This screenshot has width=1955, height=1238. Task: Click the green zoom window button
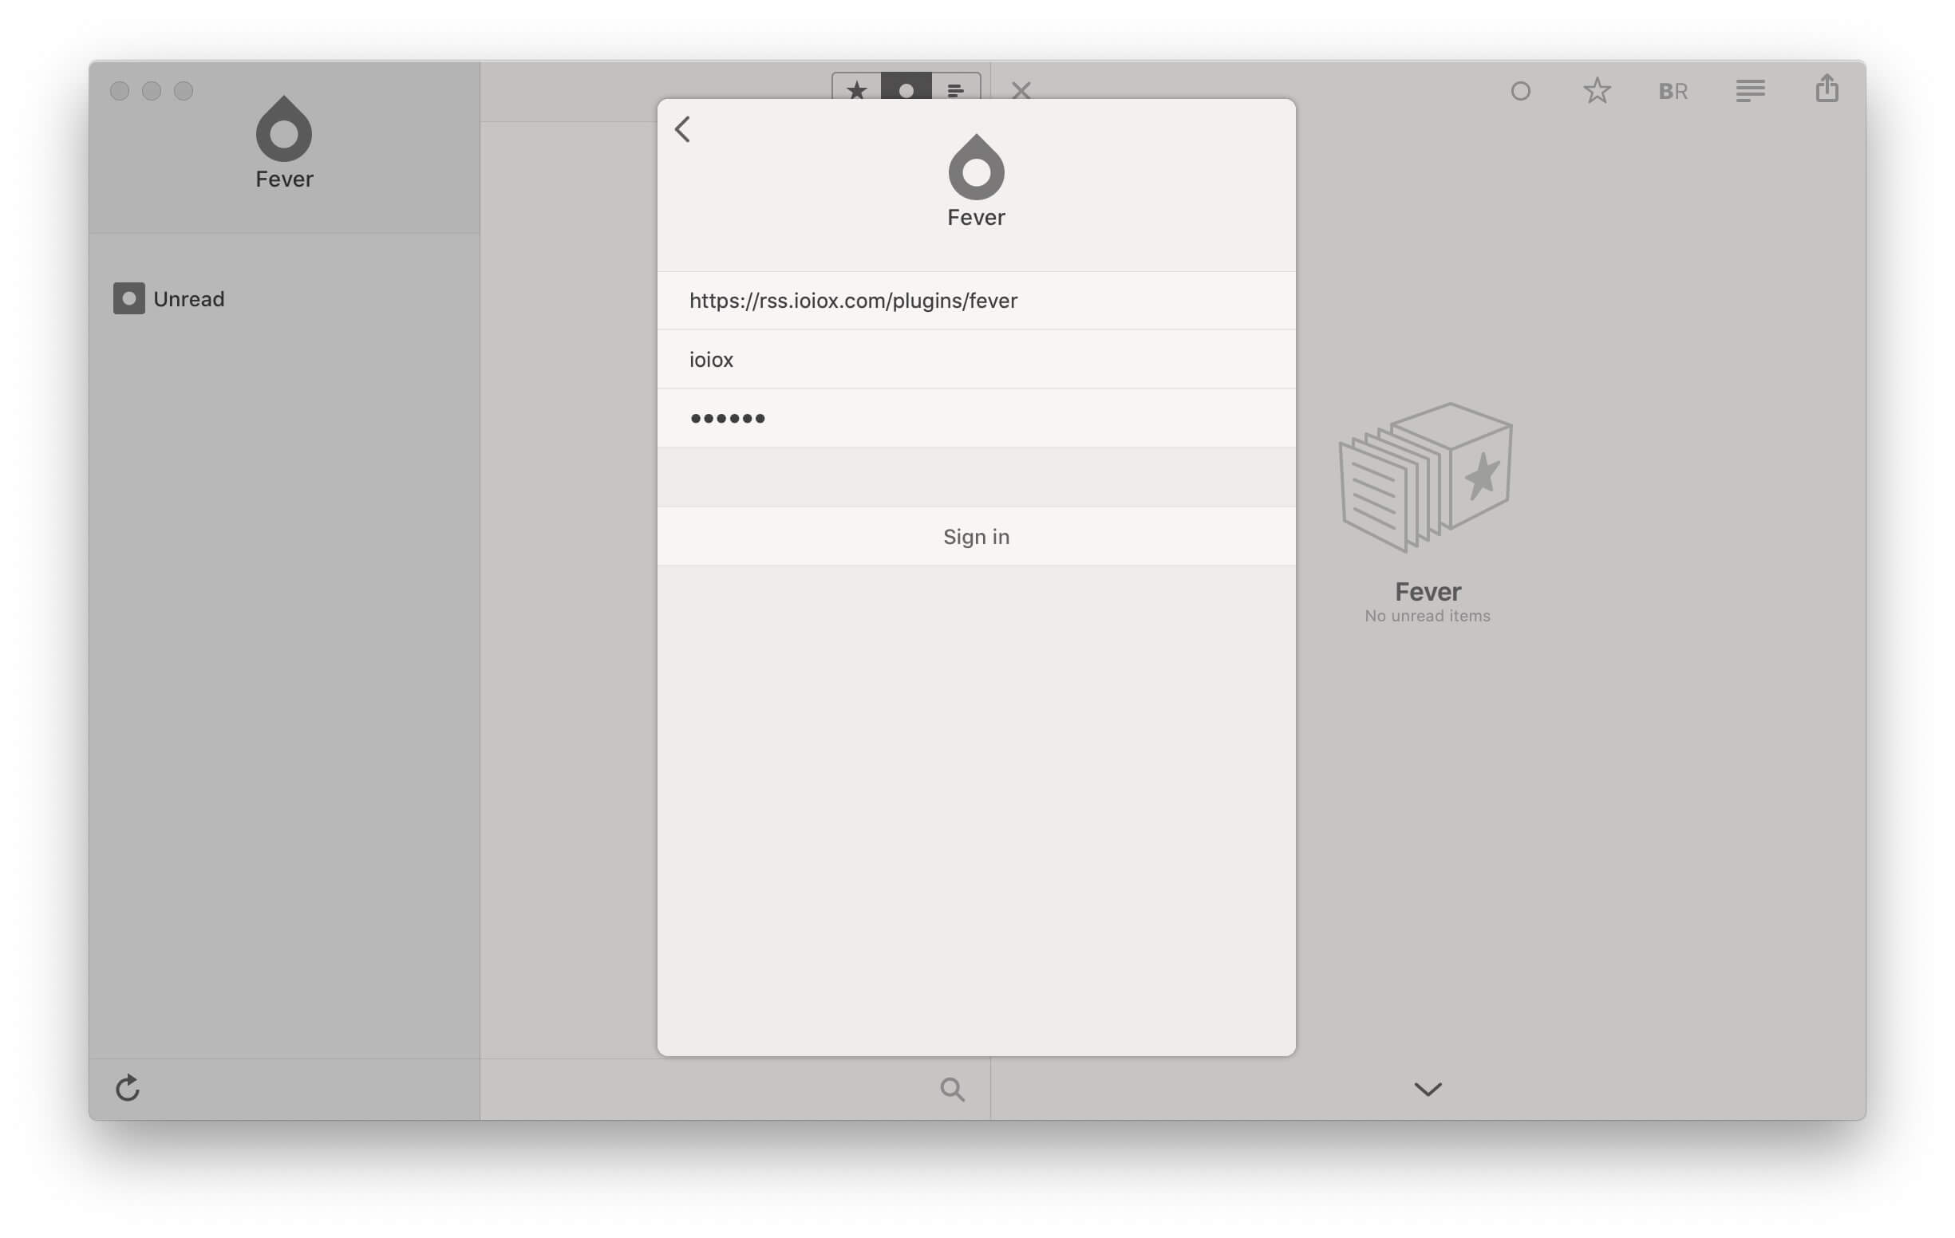pos(184,91)
